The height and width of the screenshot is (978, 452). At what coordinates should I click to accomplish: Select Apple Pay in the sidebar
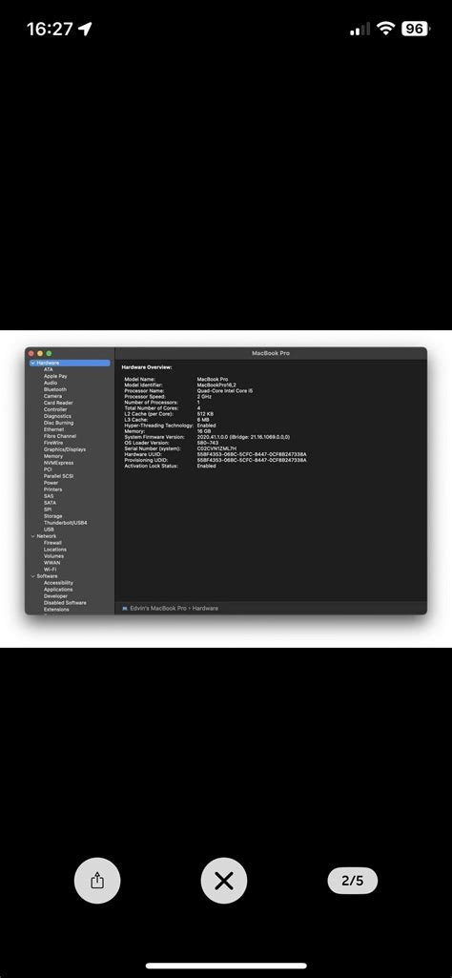pos(55,376)
